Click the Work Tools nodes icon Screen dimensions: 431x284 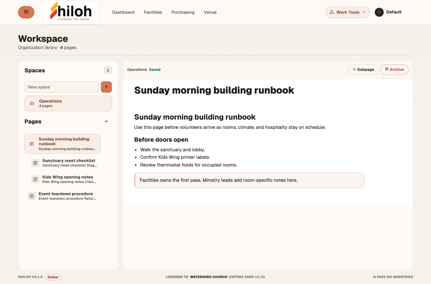click(332, 12)
